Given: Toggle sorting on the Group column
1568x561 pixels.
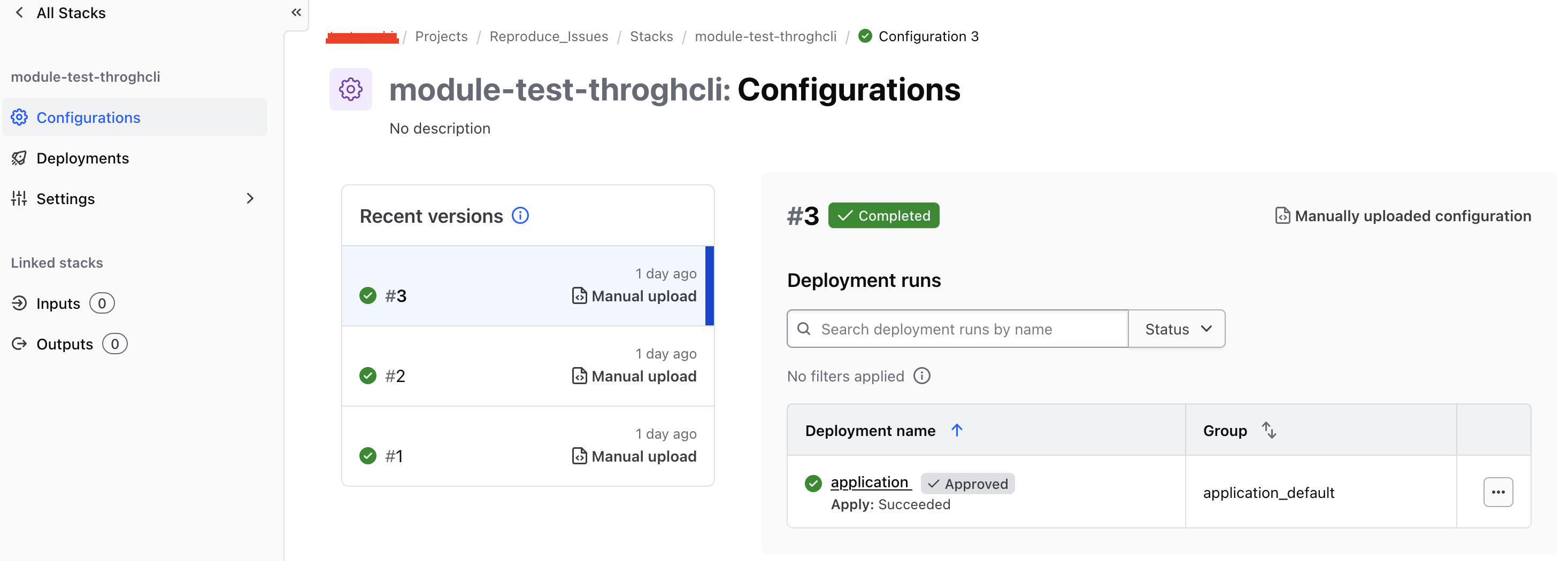Looking at the screenshot, I should [x=1269, y=430].
